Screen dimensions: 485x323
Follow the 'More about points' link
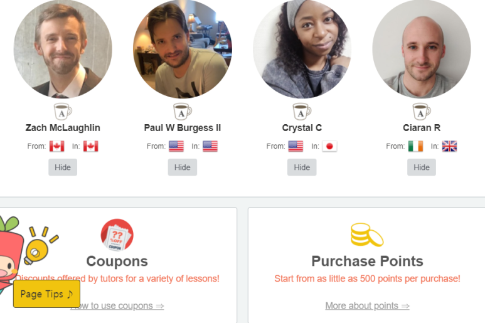[367, 306]
